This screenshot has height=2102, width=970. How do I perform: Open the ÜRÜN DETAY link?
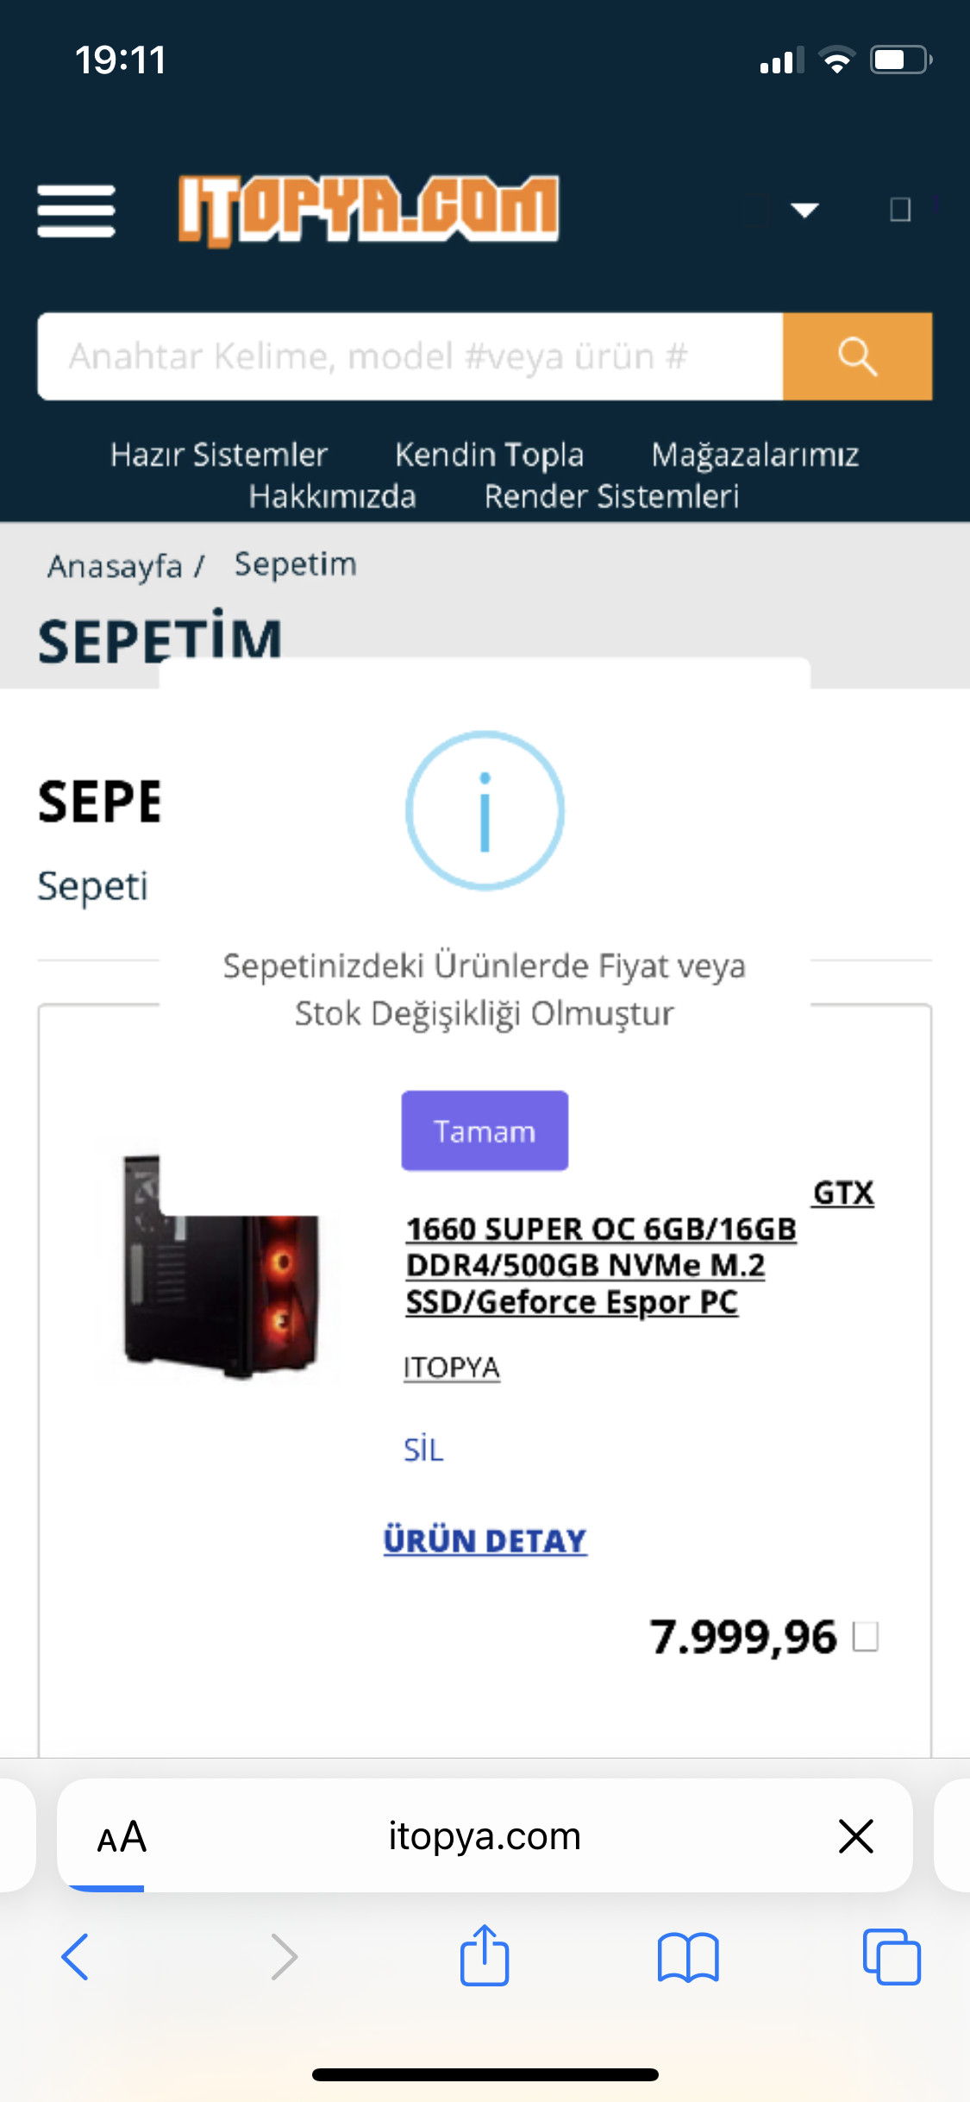(x=485, y=1540)
